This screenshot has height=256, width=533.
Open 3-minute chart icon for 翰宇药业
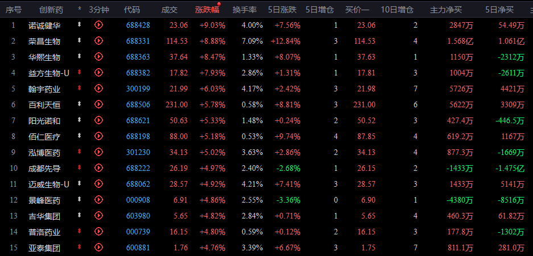click(98, 89)
